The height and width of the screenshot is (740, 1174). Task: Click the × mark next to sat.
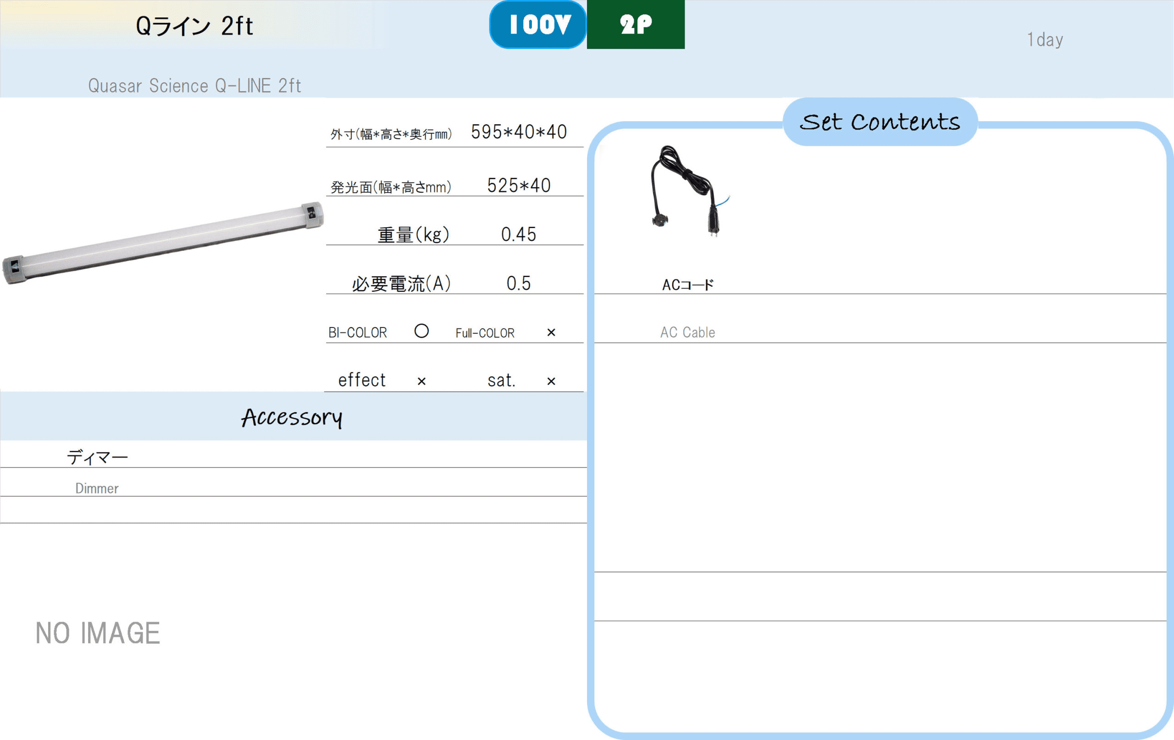pyautogui.click(x=551, y=381)
